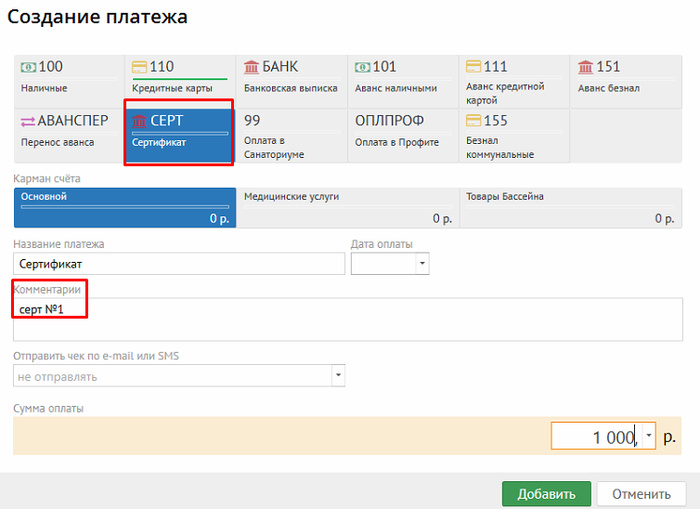Select the АВАНСПЕР Перенос аванса type
This screenshot has height=509, width=700.
(x=69, y=131)
